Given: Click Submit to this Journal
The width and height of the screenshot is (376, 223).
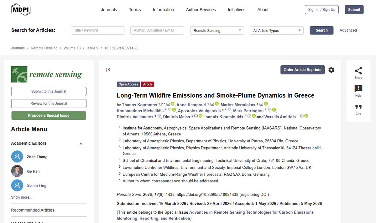Looking at the screenshot, I should click(49, 91).
